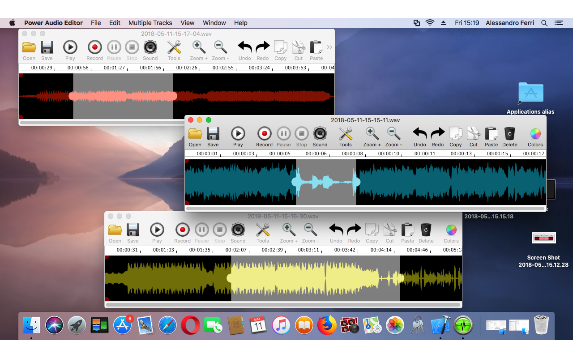
Task: Click Save floppy in the 15-15-11.wav window
Action: [213, 134]
